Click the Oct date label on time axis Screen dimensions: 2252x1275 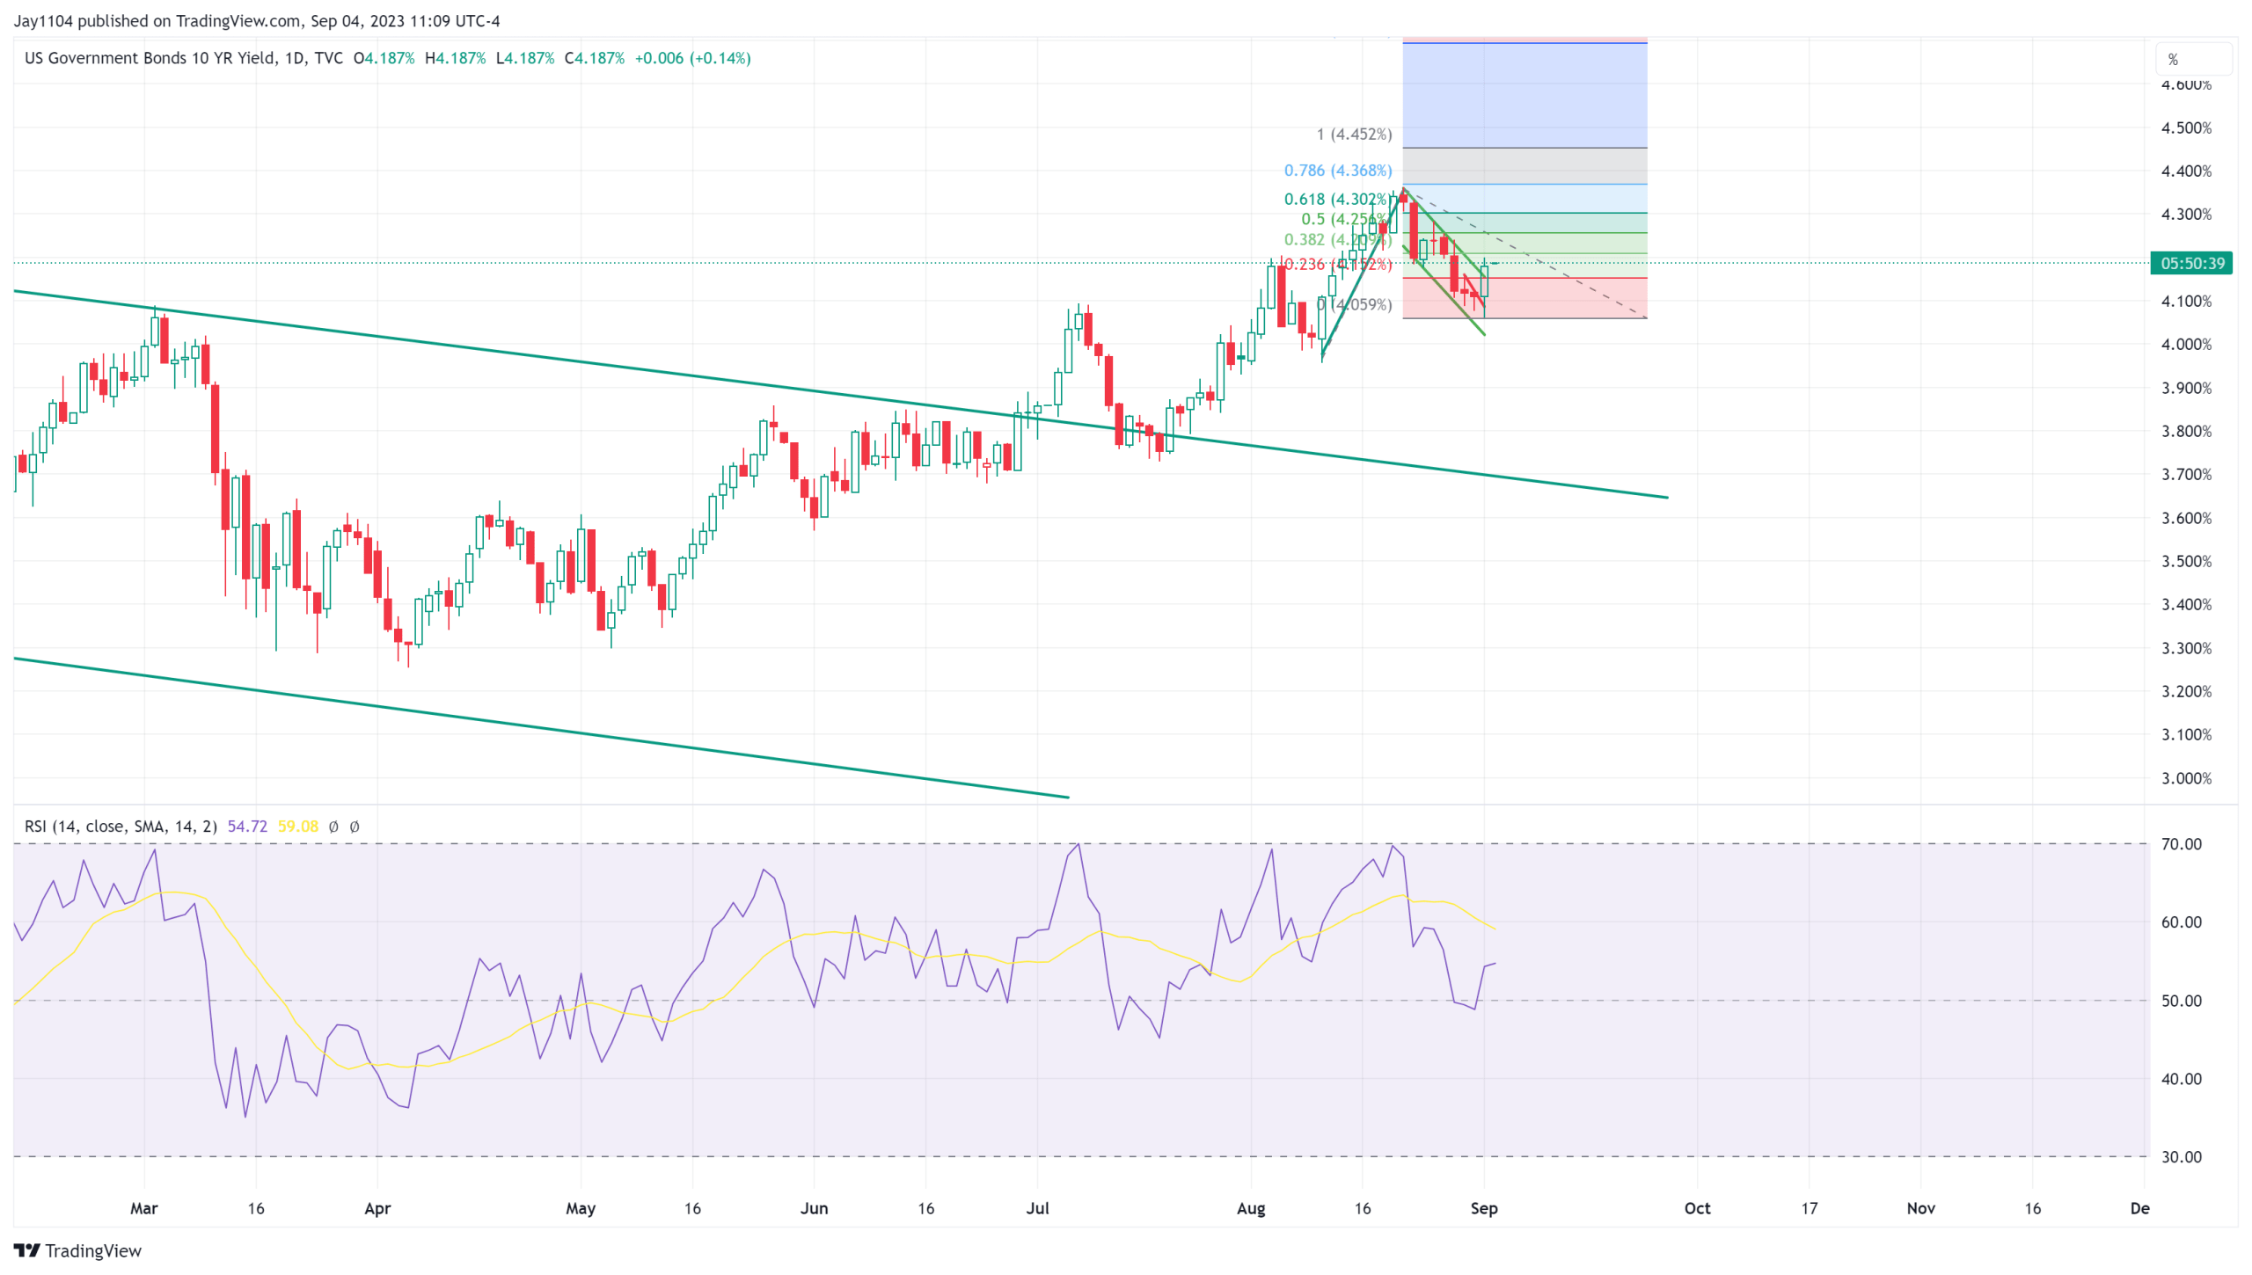click(x=1697, y=1208)
